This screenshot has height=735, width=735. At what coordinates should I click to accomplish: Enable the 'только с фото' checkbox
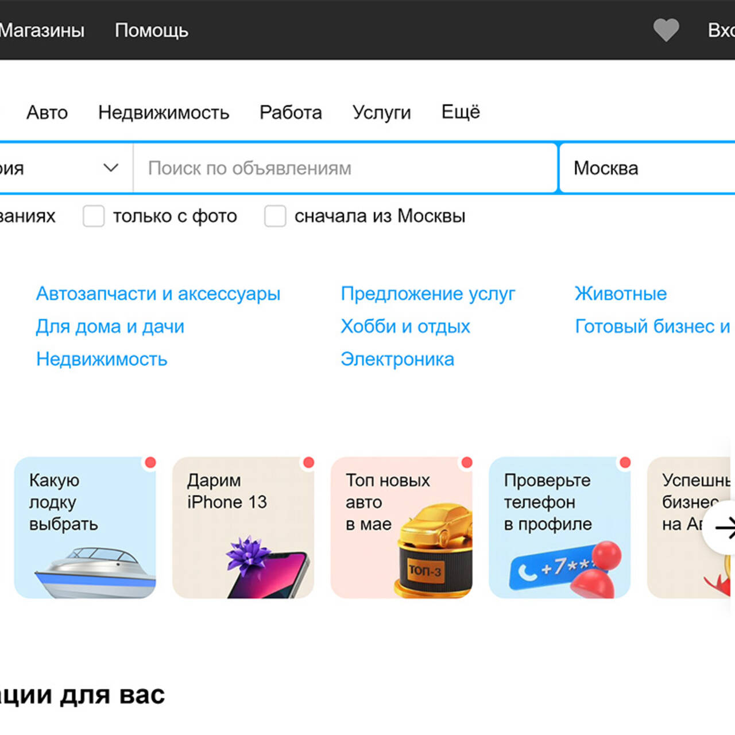pos(94,216)
